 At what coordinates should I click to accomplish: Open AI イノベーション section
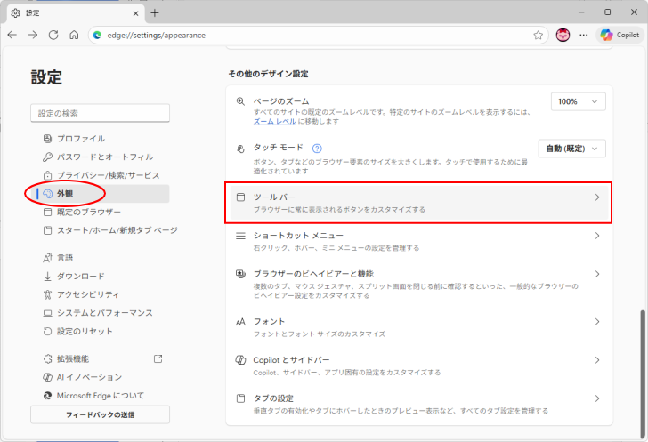(x=100, y=377)
